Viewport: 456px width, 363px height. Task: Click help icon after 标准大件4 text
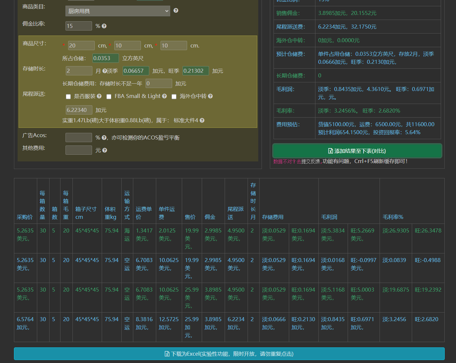202,121
